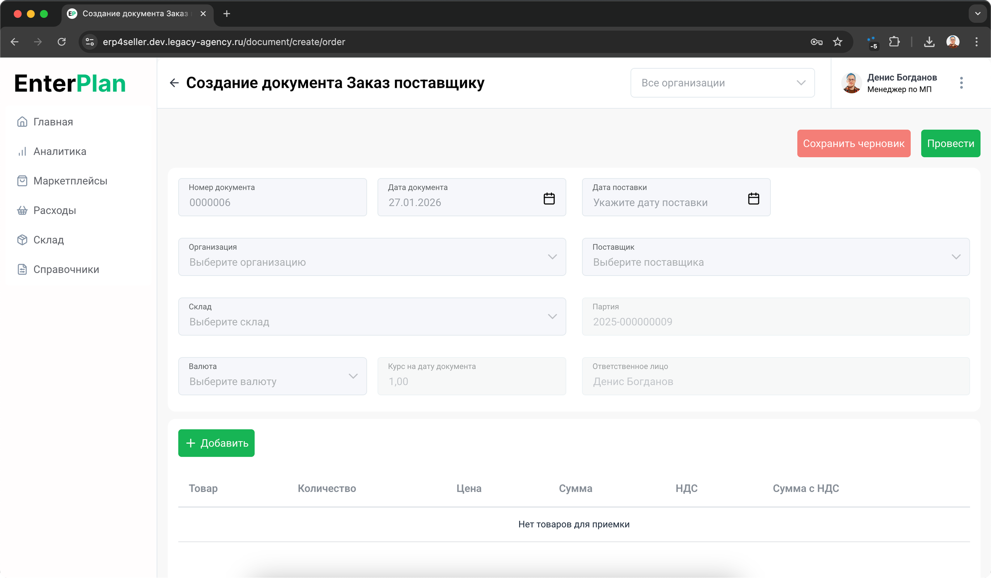Open the Организация select field
The width and height of the screenshot is (991, 578).
click(x=372, y=256)
